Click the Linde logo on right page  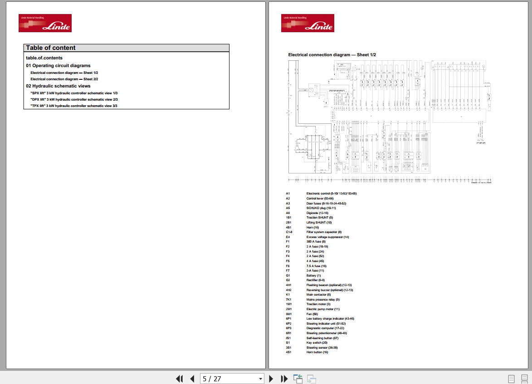point(308,23)
